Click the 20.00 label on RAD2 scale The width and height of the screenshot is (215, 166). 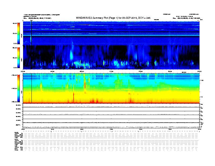tap(15, 33)
